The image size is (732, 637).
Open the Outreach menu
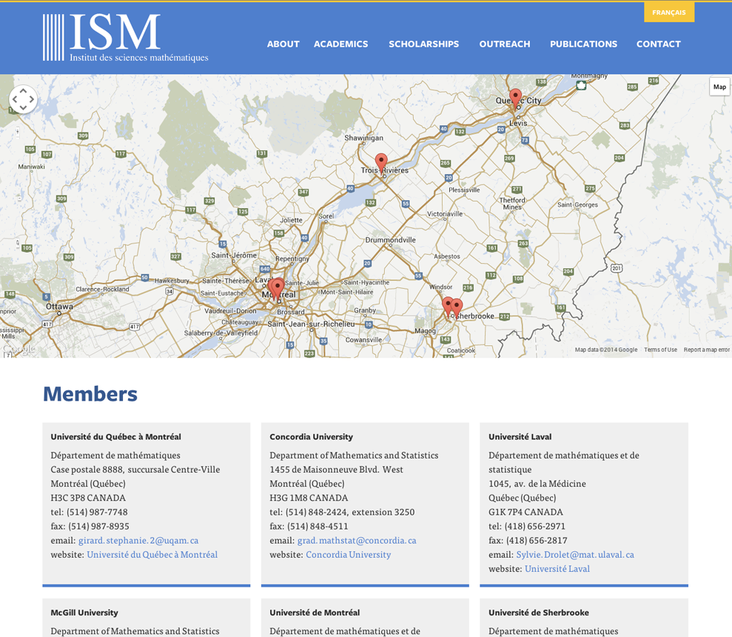(505, 44)
